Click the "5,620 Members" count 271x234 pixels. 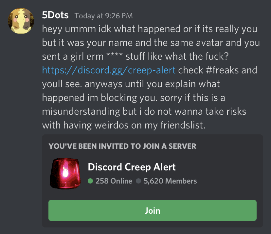point(170,181)
